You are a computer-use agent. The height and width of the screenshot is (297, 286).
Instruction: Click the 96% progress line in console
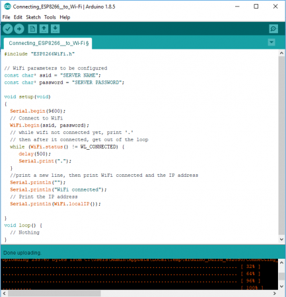click(131, 281)
